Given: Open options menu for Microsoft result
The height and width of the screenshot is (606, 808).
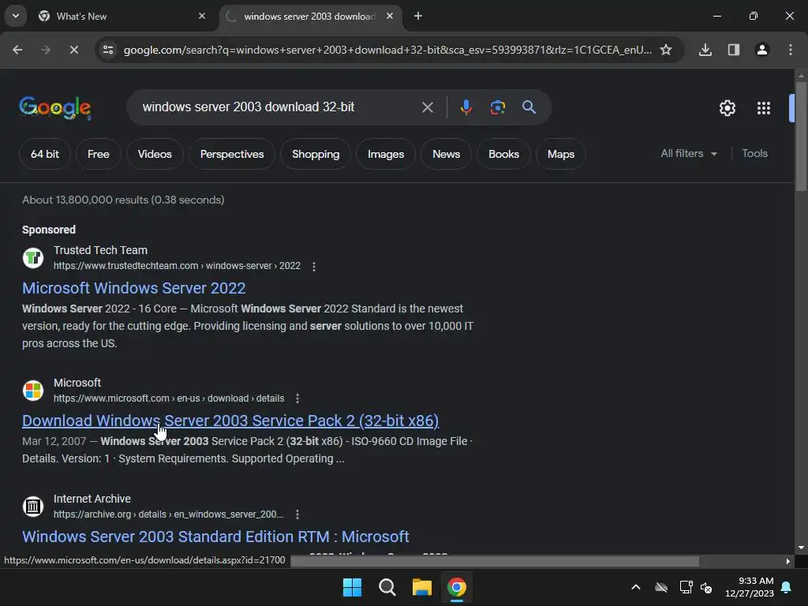Looking at the screenshot, I should [x=297, y=398].
